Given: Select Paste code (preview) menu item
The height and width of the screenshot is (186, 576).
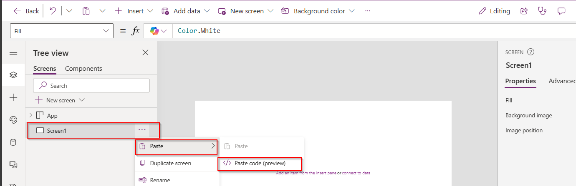Looking at the screenshot, I should [x=260, y=164].
